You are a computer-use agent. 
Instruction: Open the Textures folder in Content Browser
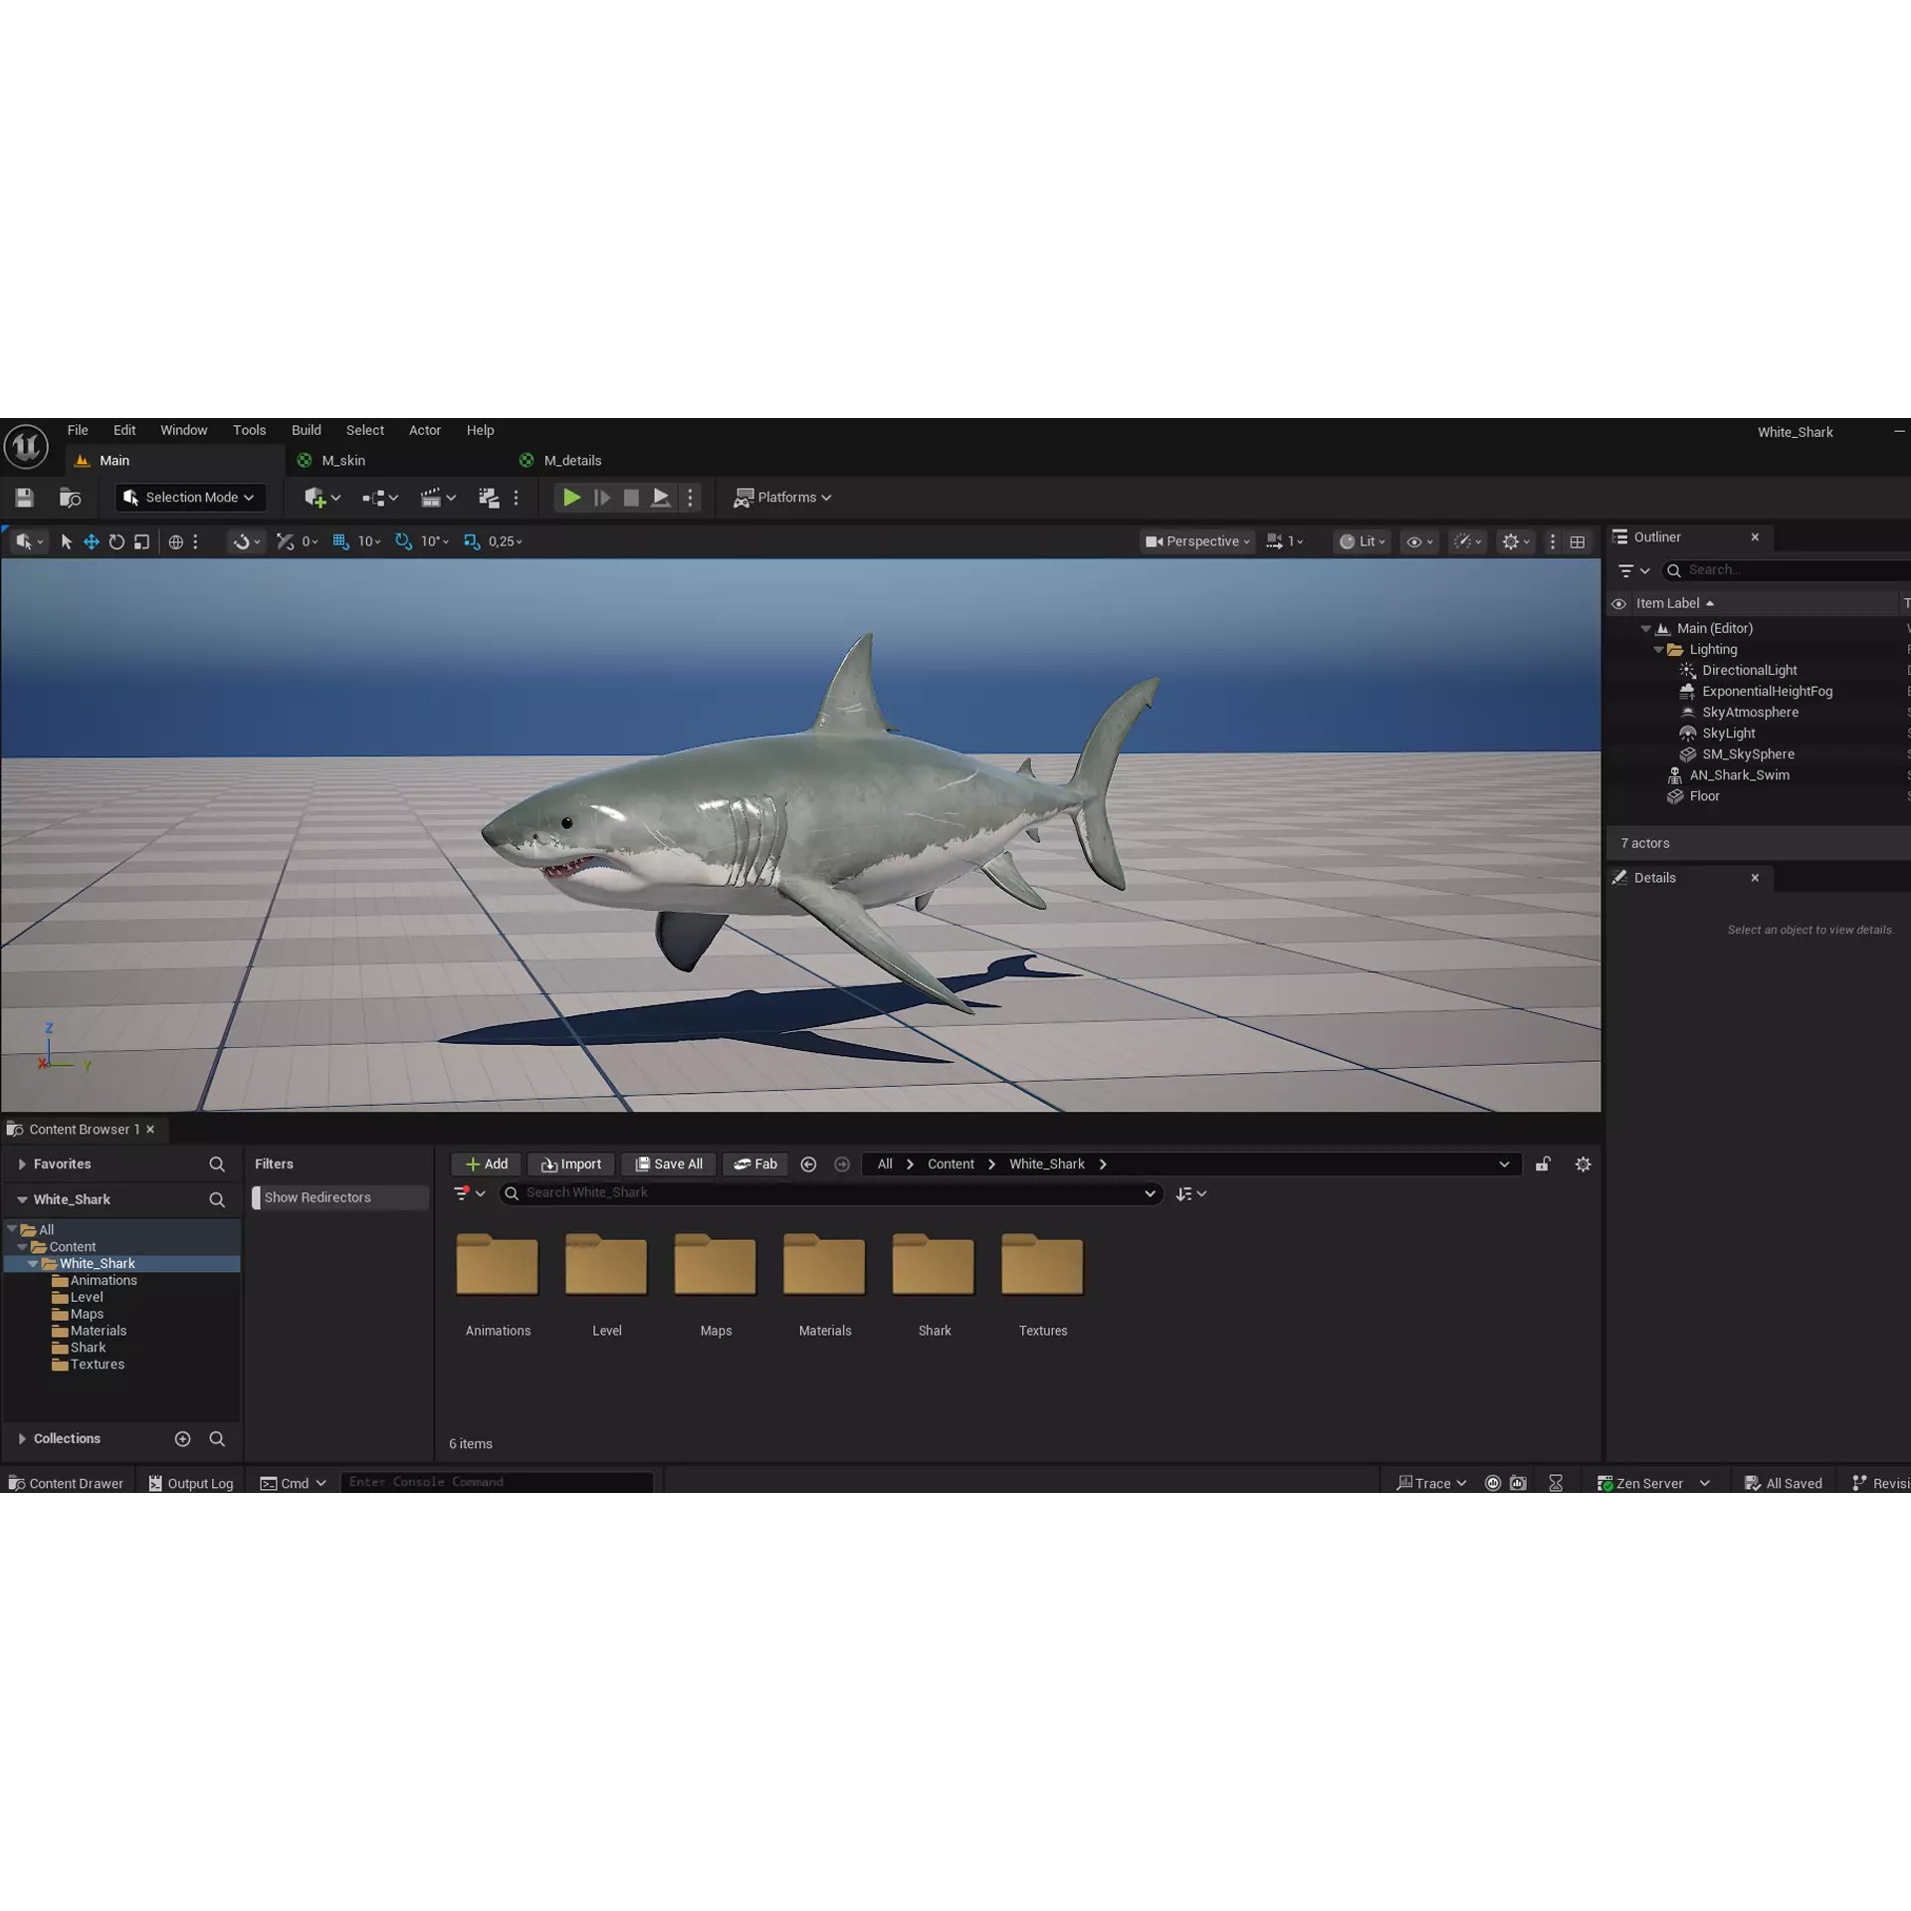(x=1041, y=1265)
